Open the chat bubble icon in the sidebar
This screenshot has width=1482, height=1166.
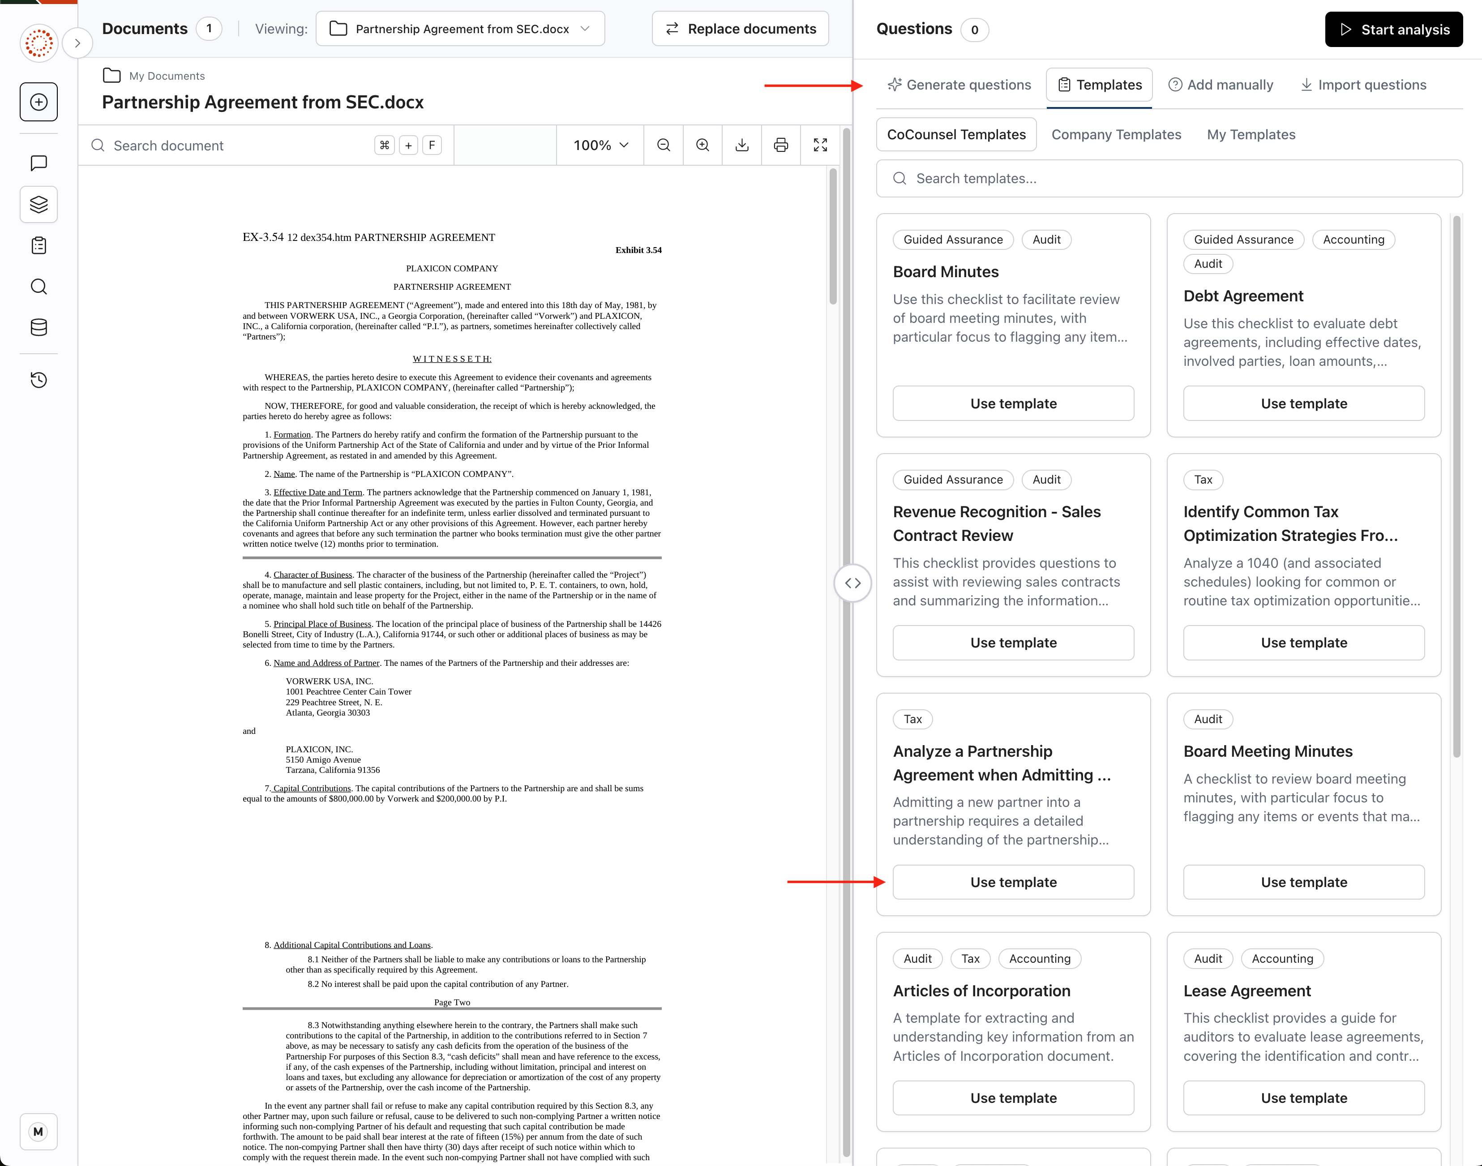click(x=39, y=163)
